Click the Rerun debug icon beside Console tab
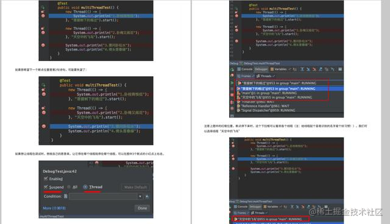Image resolution: width=390 pixels, height=224 pixels. (232, 69)
